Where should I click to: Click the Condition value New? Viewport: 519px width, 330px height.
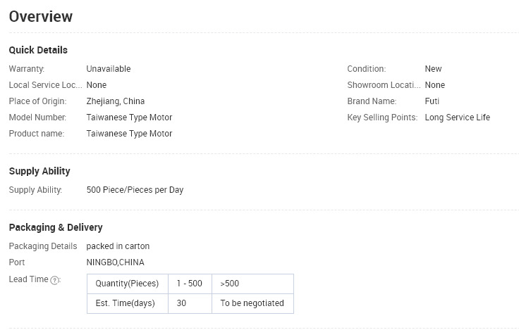(x=433, y=69)
